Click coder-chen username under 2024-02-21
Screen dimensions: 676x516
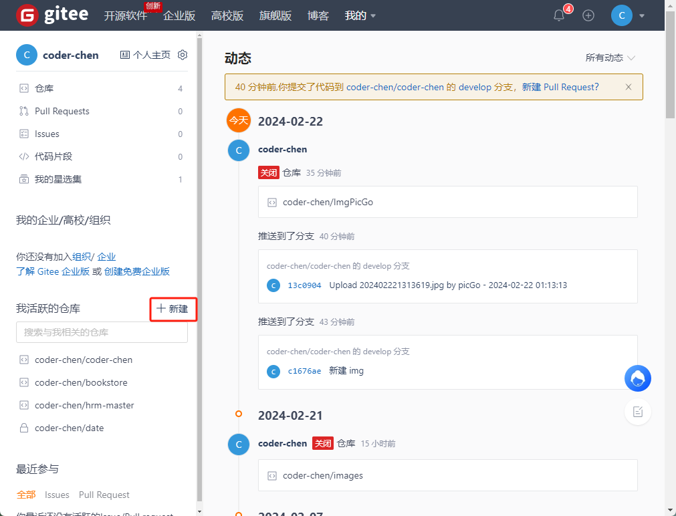click(282, 444)
